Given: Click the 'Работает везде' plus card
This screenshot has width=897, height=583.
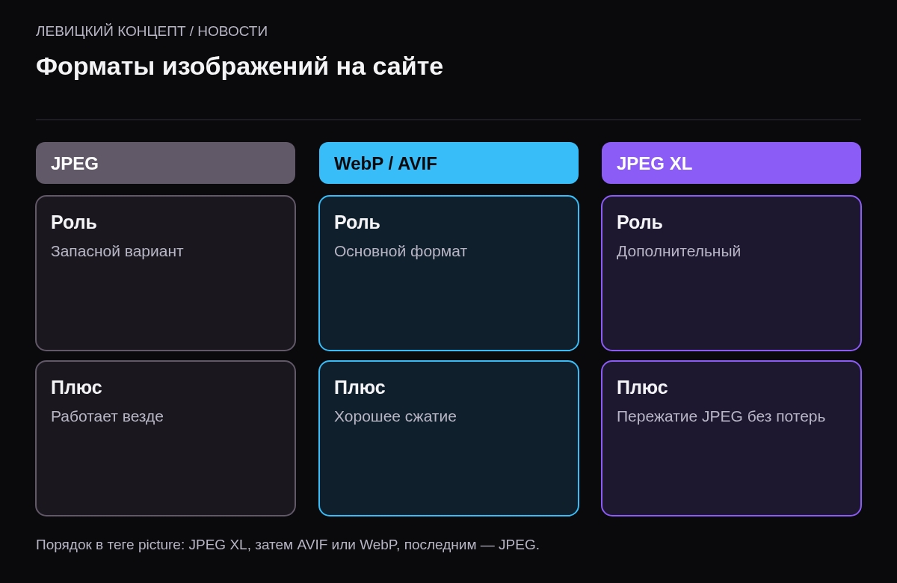Looking at the screenshot, I should click(x=165, y=438).
